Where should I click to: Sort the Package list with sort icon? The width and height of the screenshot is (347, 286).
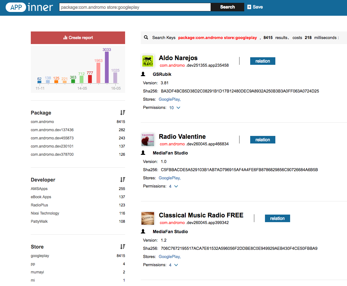[x=123, y=113]
